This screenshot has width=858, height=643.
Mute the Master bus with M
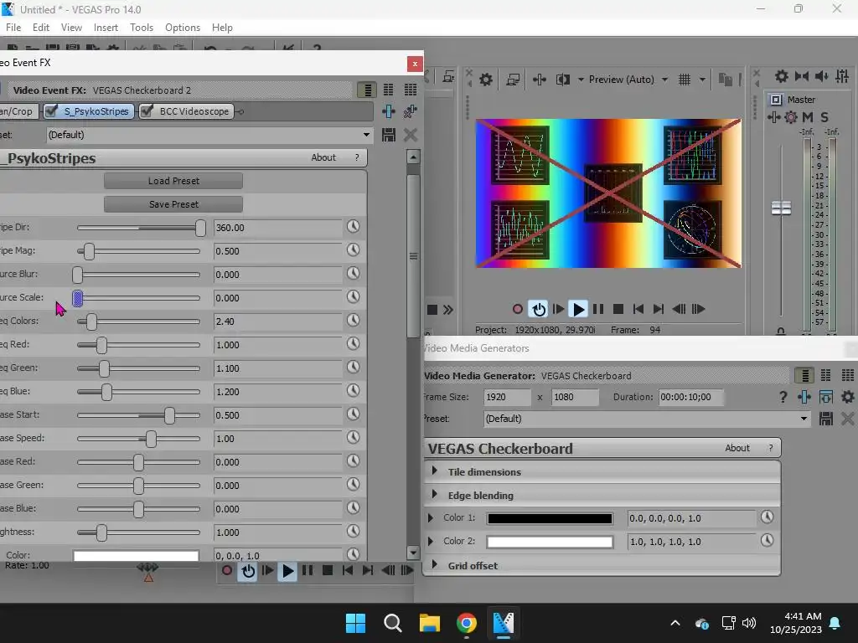coord(808,117)
